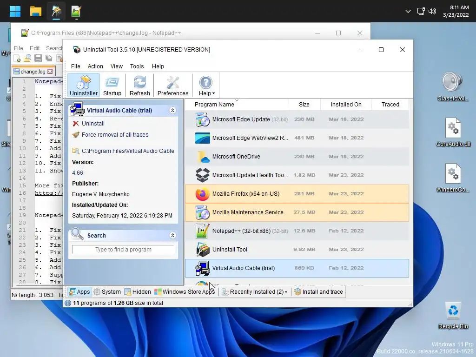Open File Explorer from the taskbar
Screen dimensions: 476x357
[x=35, y=11]
